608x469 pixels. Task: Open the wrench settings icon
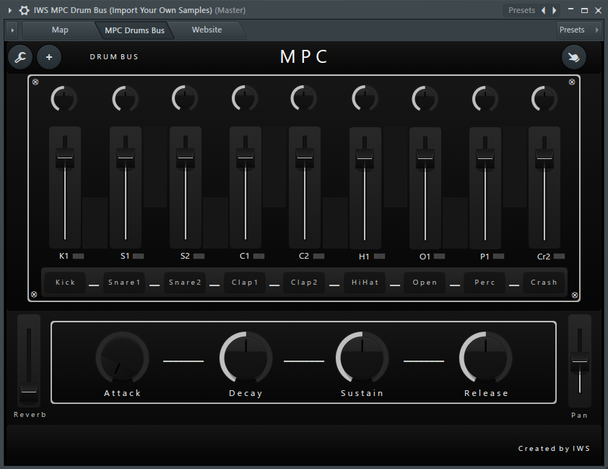click(20, 57)
